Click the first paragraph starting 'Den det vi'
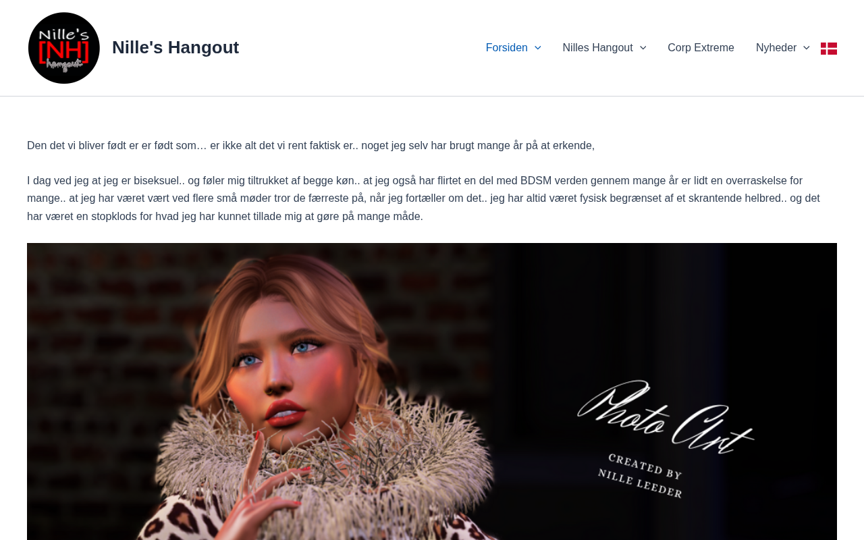The width and height of the screenshot is (864, 540). pos(311,145)
